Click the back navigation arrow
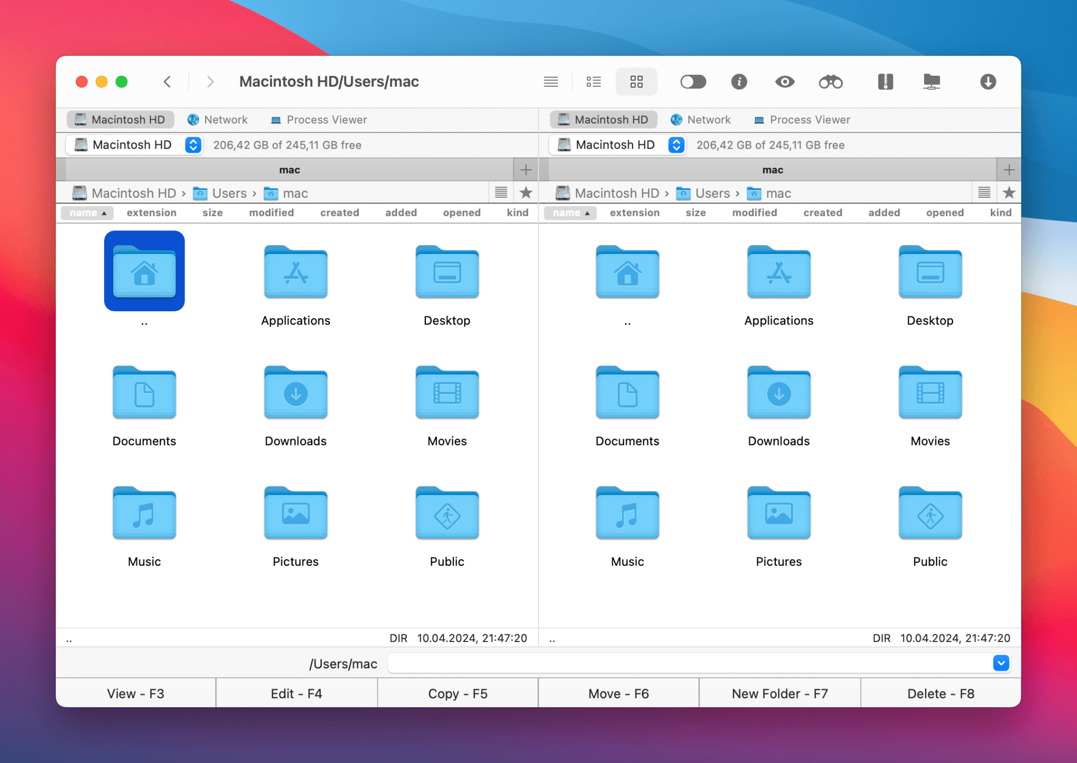1077x763 pixels. coord(167,82)
